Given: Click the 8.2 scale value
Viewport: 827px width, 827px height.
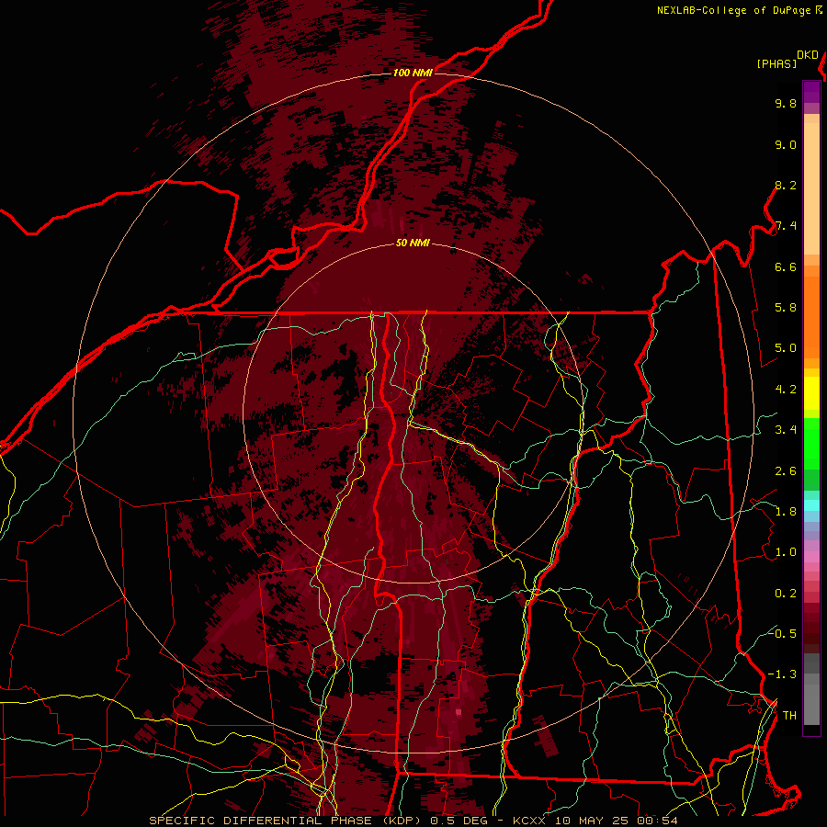Looking at the screenshot, I should pos(786,185).
